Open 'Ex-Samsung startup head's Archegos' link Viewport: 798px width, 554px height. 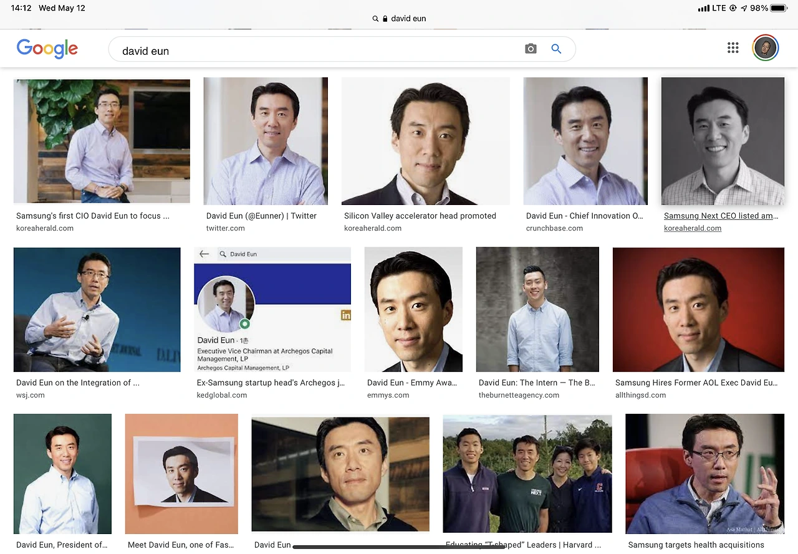point(271,383)
